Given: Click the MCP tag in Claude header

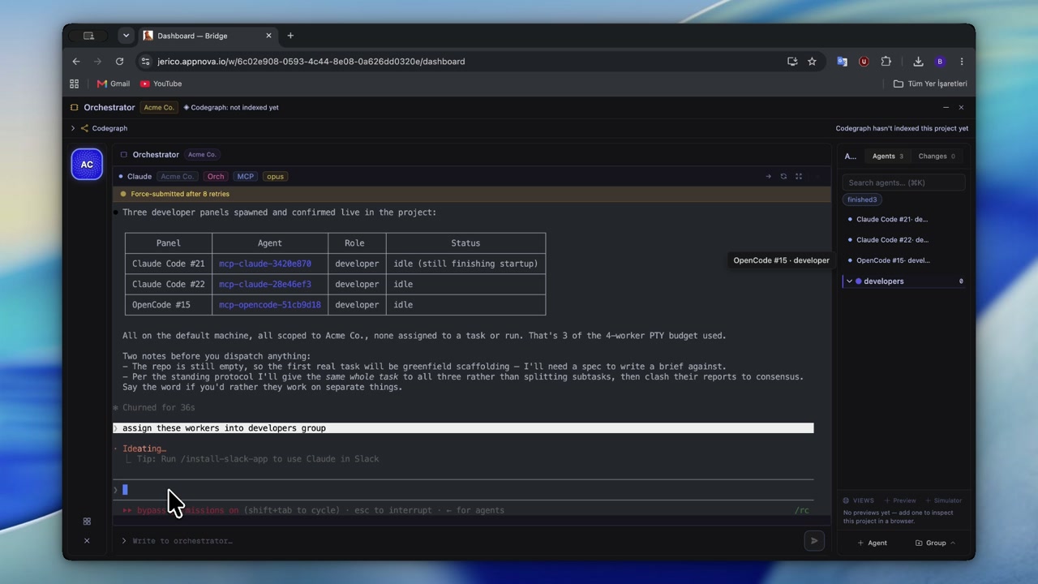Looking at the screenshot, I should (x=245, y=176).
